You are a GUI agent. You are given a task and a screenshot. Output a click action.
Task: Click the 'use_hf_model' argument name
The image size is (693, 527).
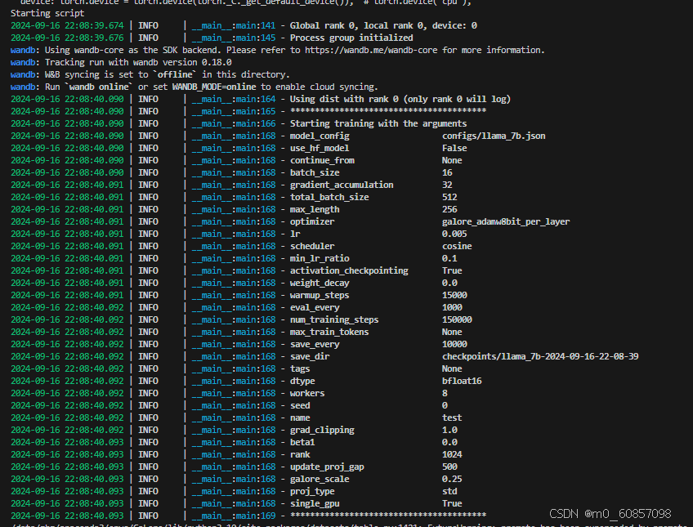click(320, 149)
